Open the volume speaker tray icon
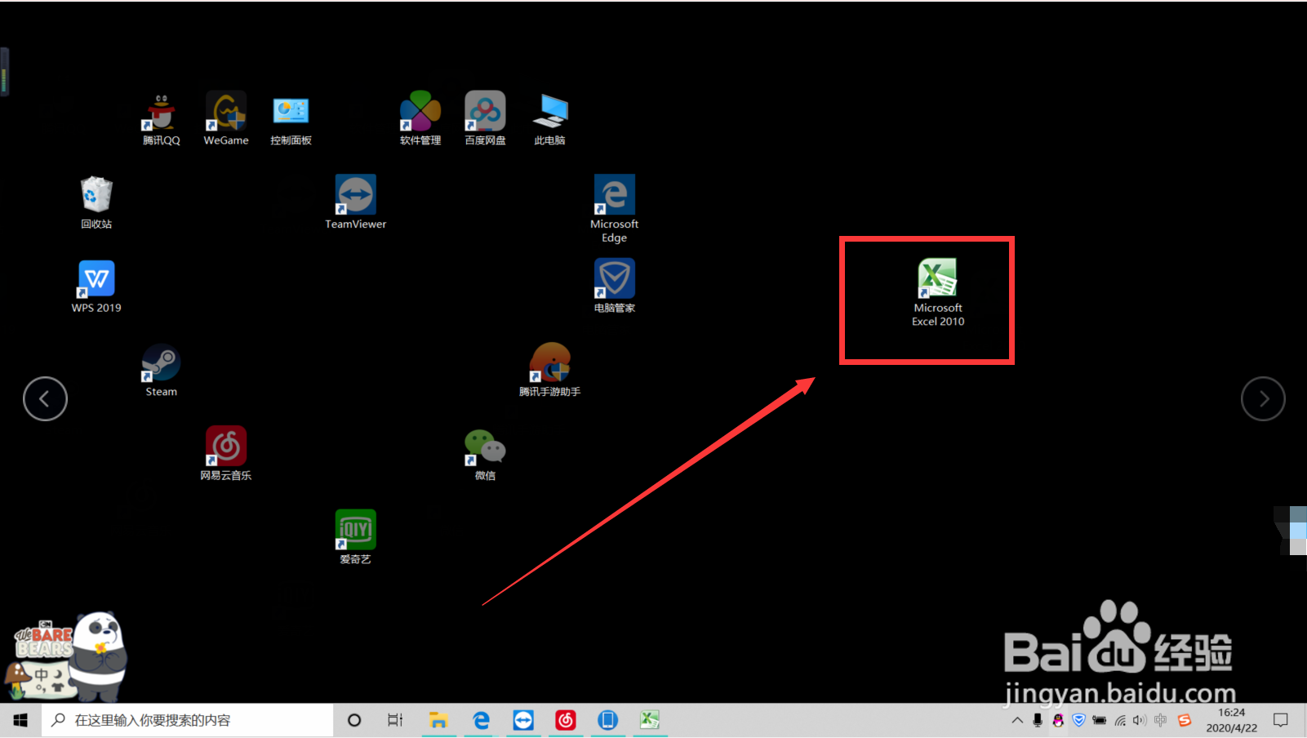Viewport: 1307px width, 738px height. click(1140, 720)
